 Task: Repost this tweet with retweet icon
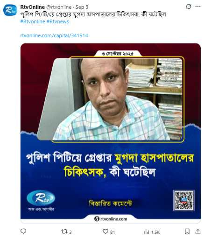point(64,232)
